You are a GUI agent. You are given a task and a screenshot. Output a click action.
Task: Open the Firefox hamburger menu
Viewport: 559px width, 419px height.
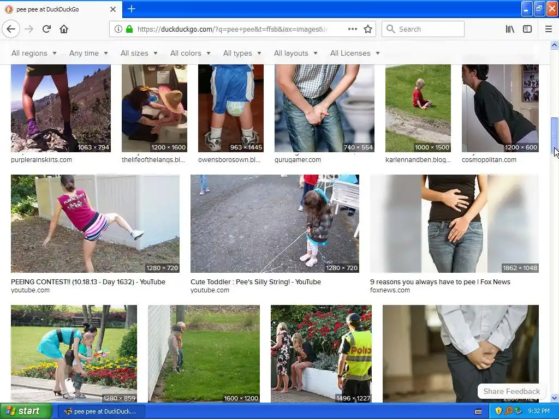tap(548, 29)
